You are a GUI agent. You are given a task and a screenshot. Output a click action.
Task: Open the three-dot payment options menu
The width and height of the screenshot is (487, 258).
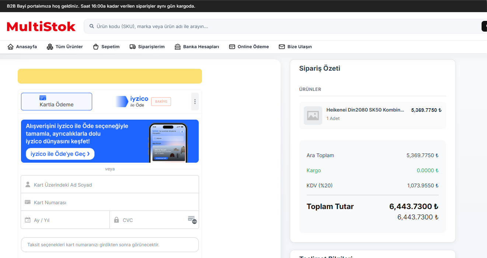pyautogui.click(x=195, y=102)
